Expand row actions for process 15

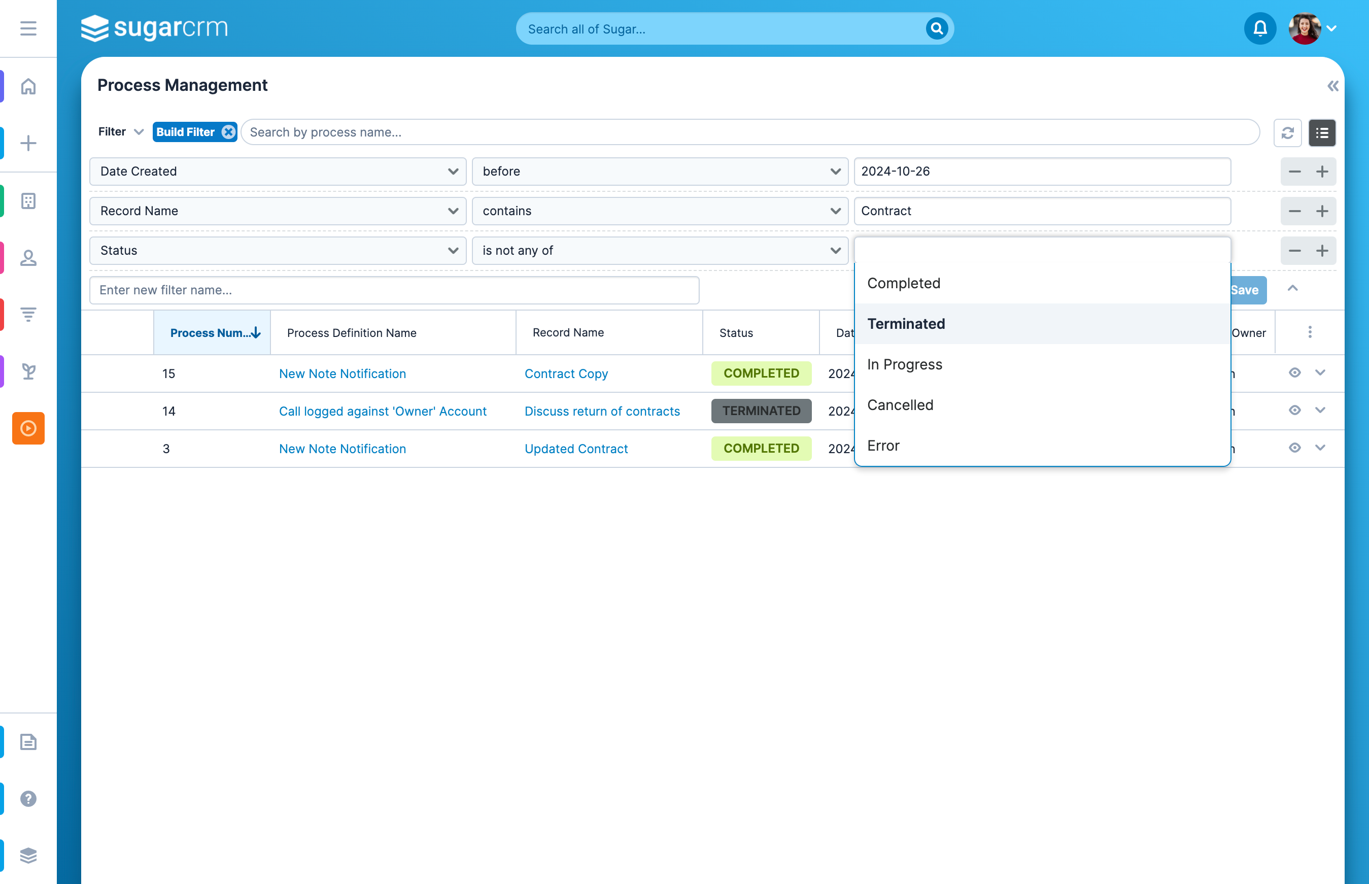click(1320, 372)
